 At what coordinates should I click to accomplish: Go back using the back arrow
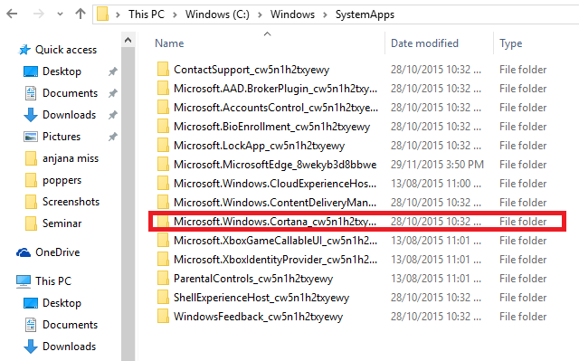coord(12,14)
